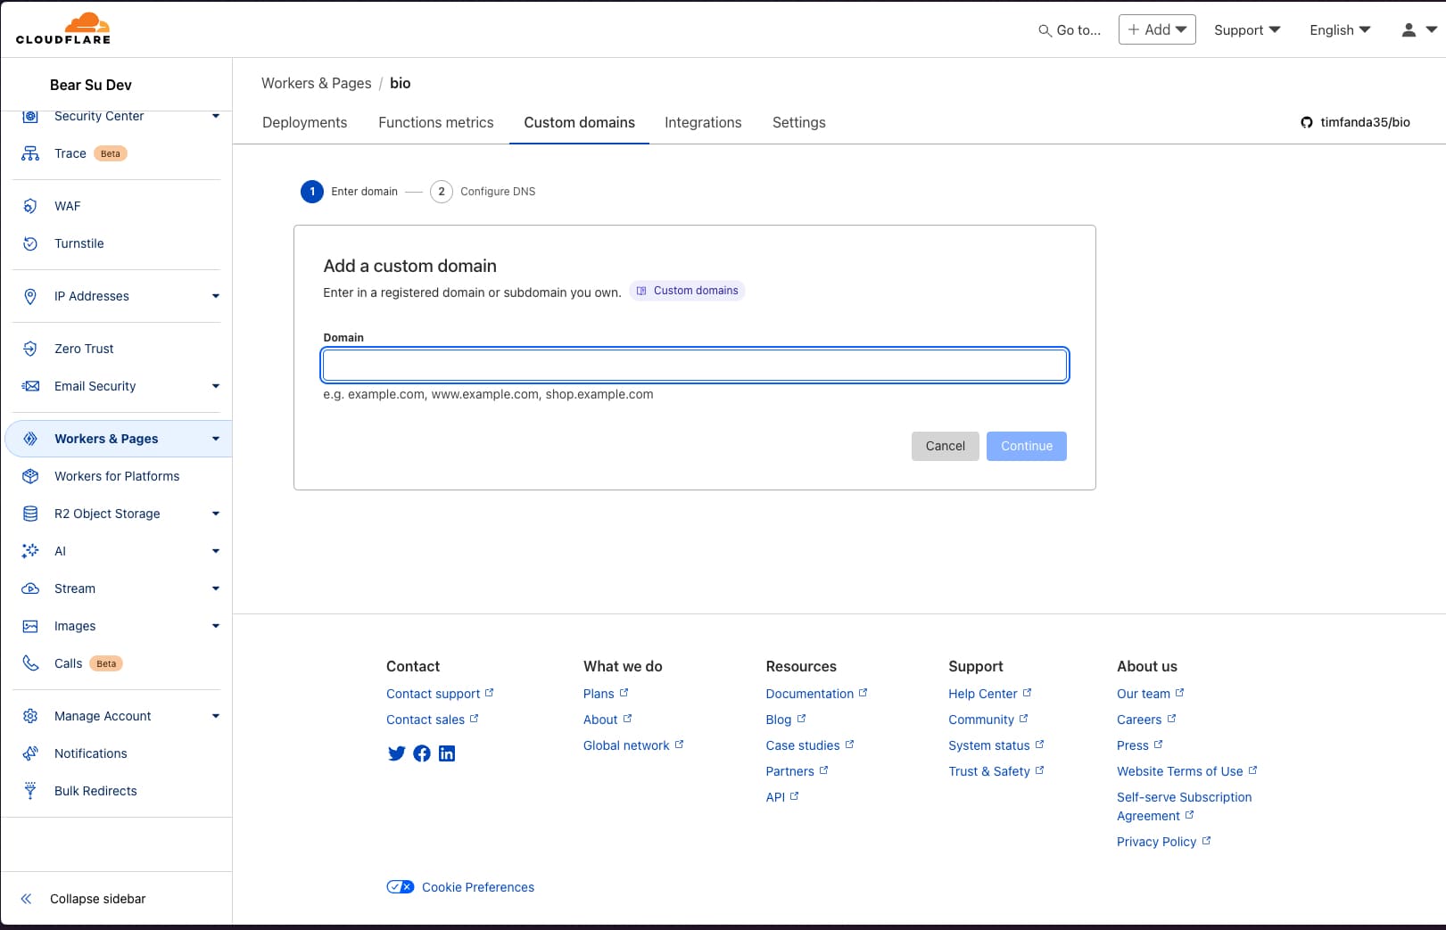Click the Cancel button
The height and width of the screenshot is (930, 1446).
[x=946, y=446]
